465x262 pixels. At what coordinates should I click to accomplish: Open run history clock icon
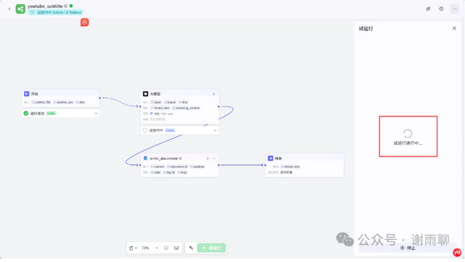441,9
